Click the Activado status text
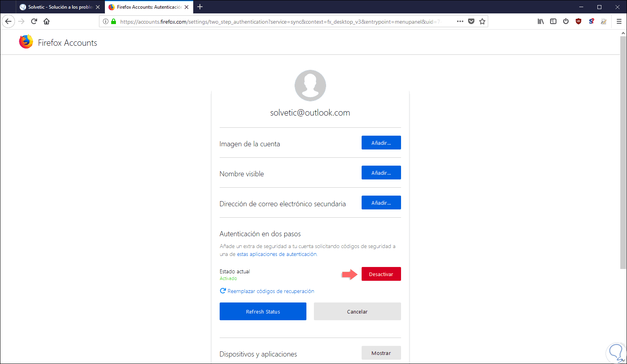The width and height of the screenshot is (627, 364). click(x=228, y=278)
